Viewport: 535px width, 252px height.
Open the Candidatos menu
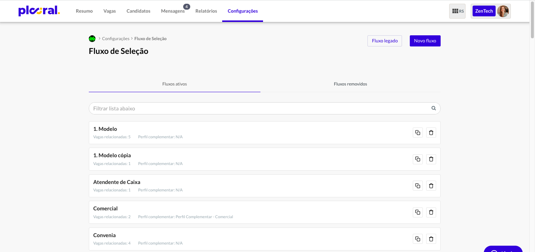[138, 11]
